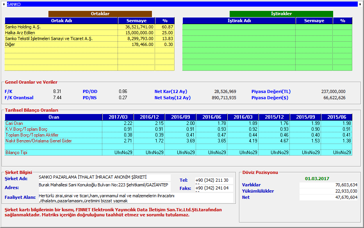Select the Cari Oran row label
Screen dimensions: 364x228
14,123
